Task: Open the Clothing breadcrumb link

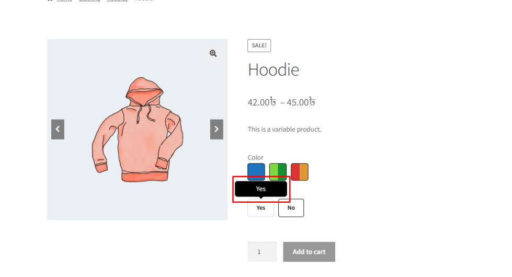Action: pos(89,1)
